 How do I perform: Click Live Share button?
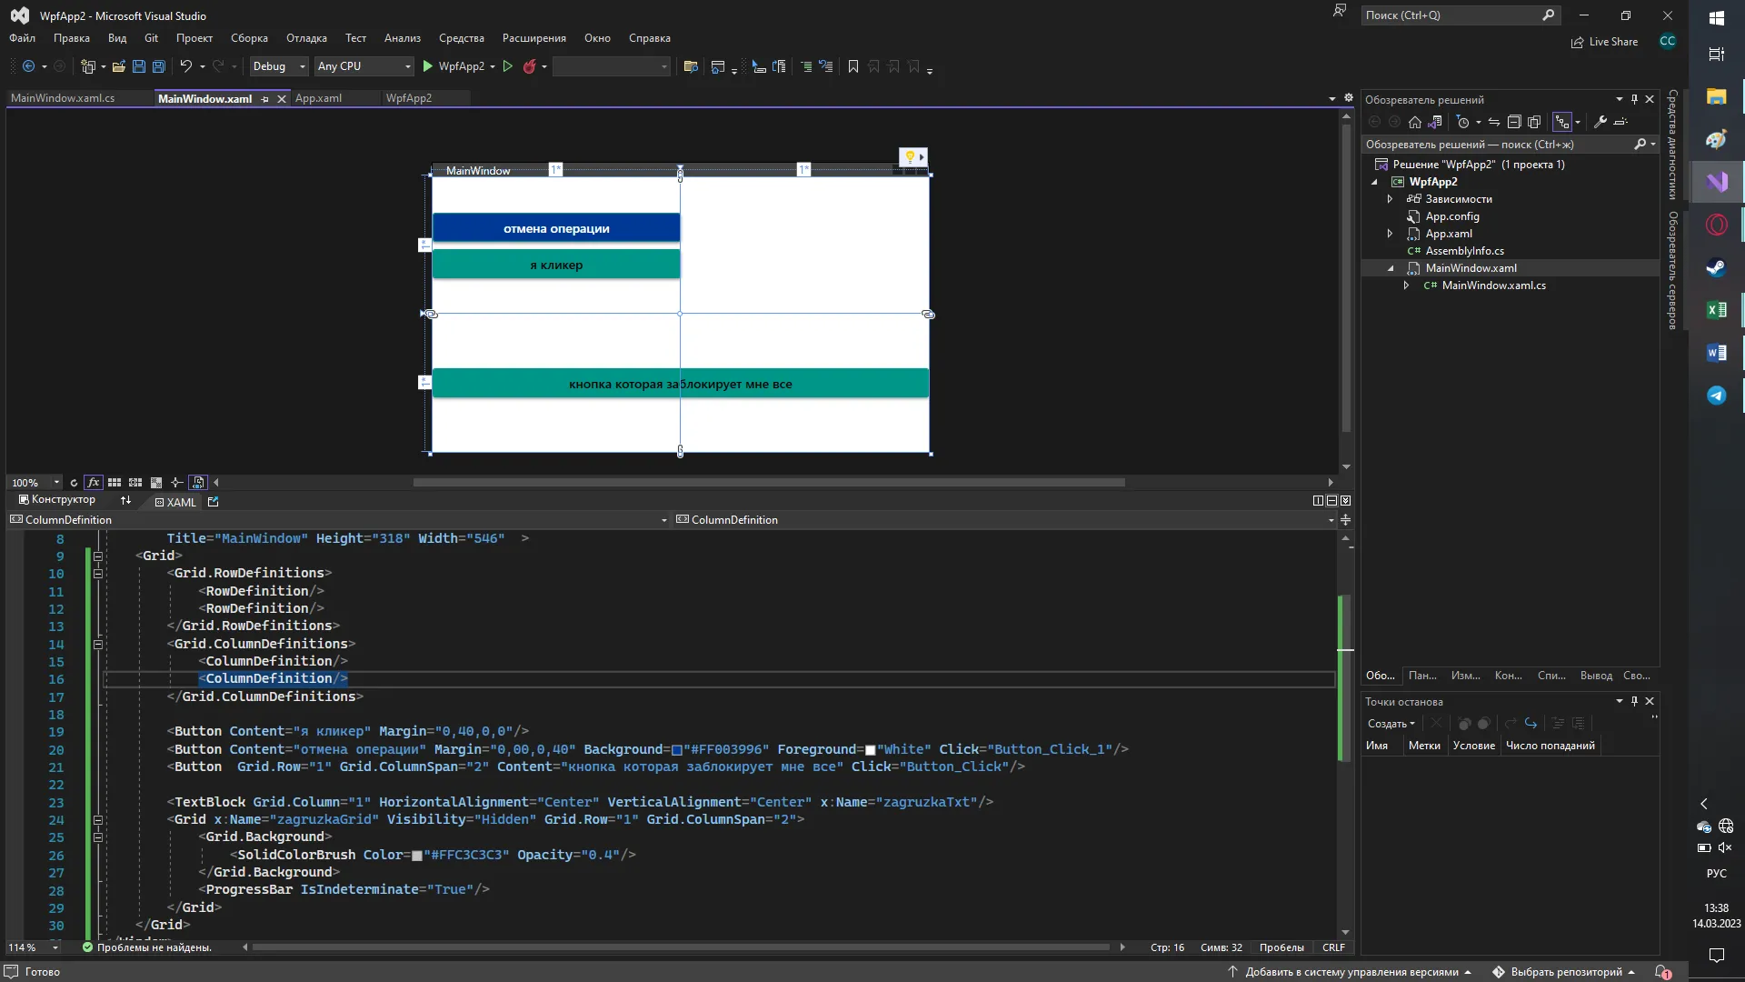coord(1605,42)
